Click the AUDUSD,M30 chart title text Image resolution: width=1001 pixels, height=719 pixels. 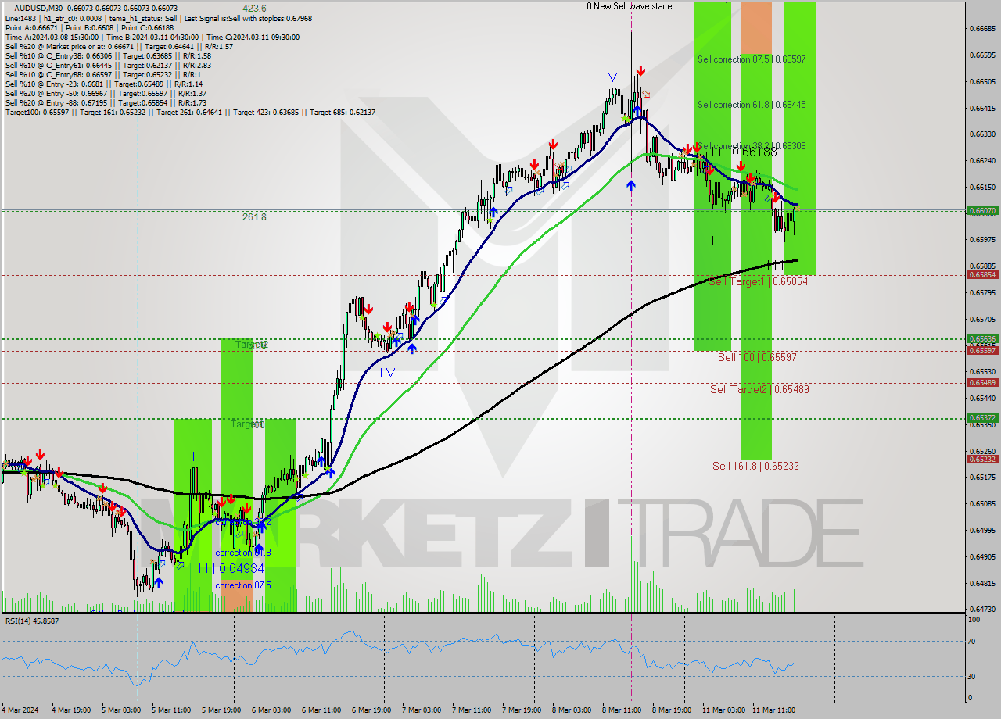coord(39,8)
